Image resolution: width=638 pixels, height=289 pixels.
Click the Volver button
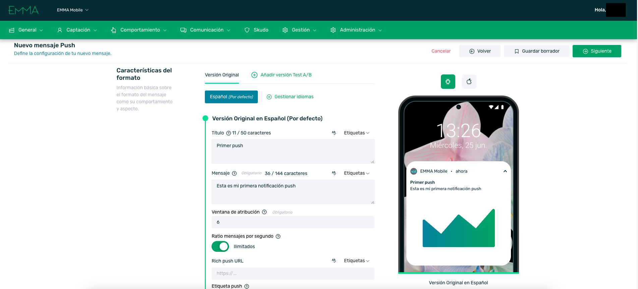[480, 51]
